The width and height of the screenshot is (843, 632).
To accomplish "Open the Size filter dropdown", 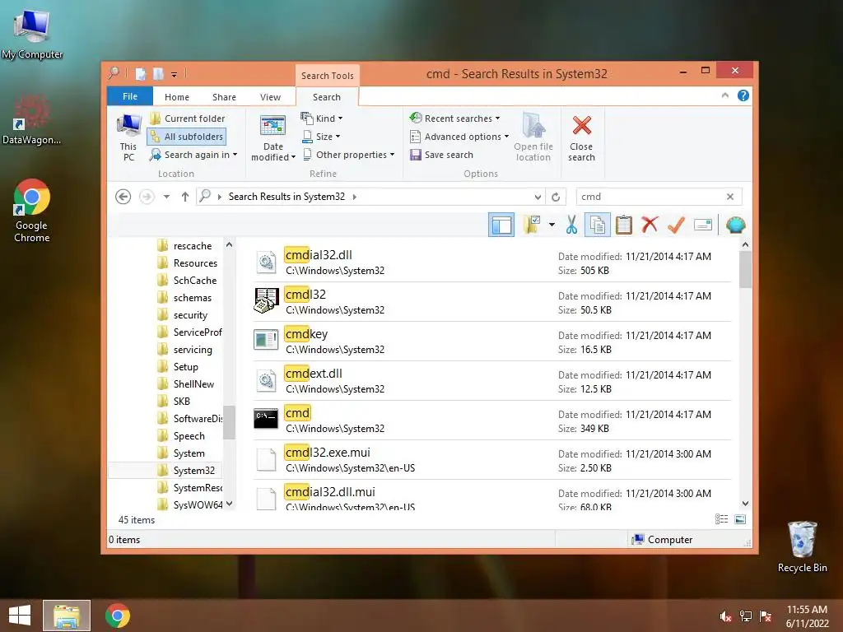I will (x=321, y=137).
